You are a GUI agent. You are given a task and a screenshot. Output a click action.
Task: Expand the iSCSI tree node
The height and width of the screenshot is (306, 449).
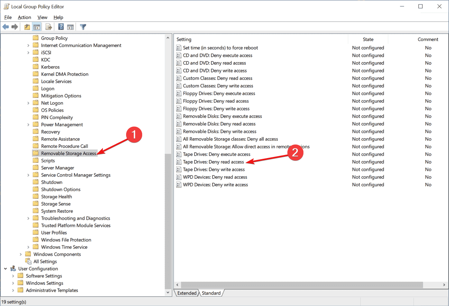(28, 53)
